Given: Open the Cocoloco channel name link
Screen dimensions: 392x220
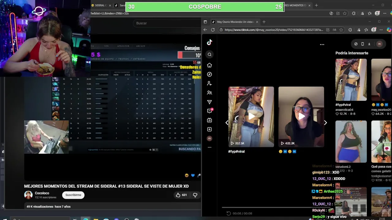Looking at the screenshot, I should (42, 193).
